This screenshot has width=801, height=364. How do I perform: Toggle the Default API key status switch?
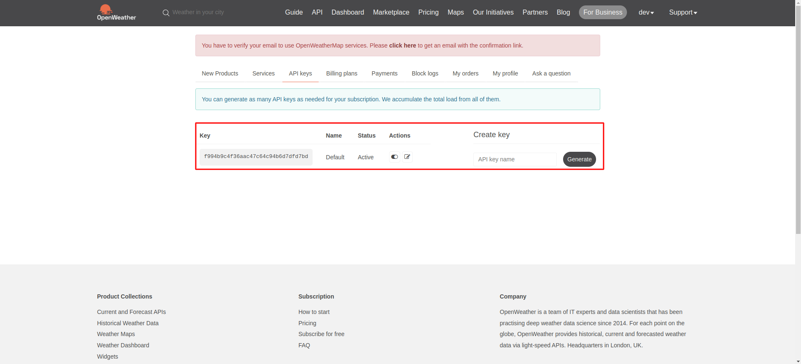394,157
